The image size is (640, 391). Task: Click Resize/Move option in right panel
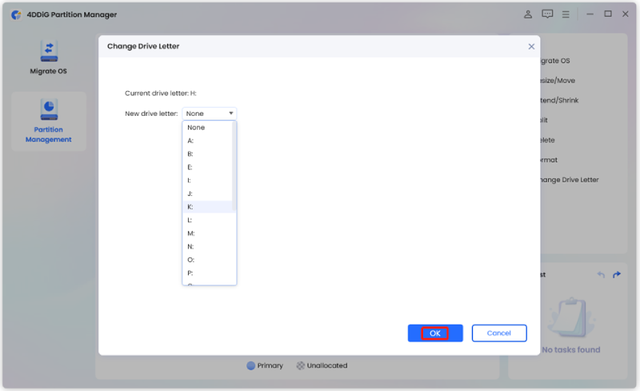coord(558,81)
